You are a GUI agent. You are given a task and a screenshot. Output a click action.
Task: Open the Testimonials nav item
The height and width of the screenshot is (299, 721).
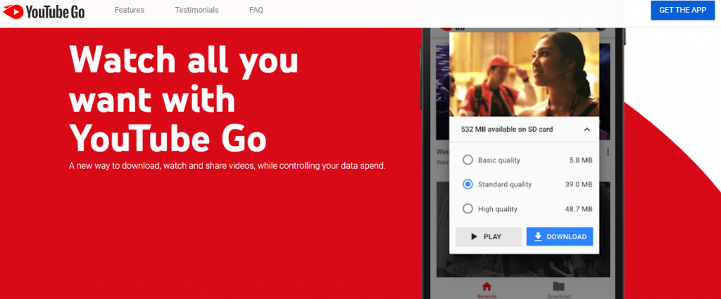tap(197, 10)
